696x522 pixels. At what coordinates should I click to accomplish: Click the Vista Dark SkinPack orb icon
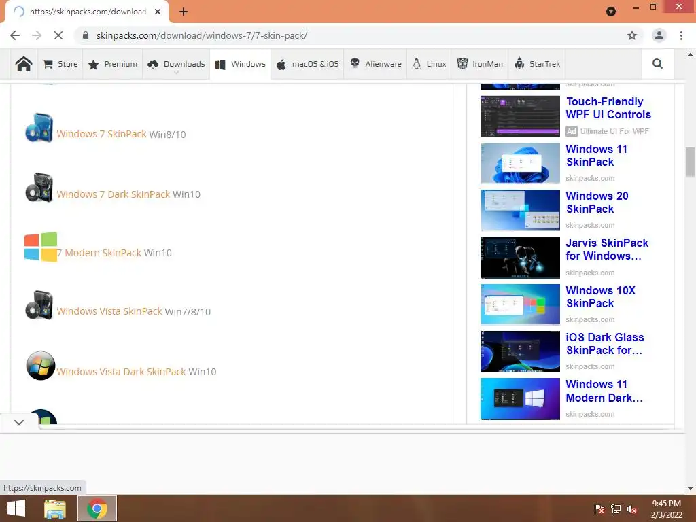point(40,366)
